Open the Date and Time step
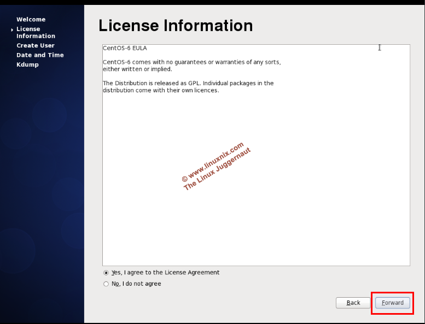This screenshot has height=324, width=425. (40, 55)
